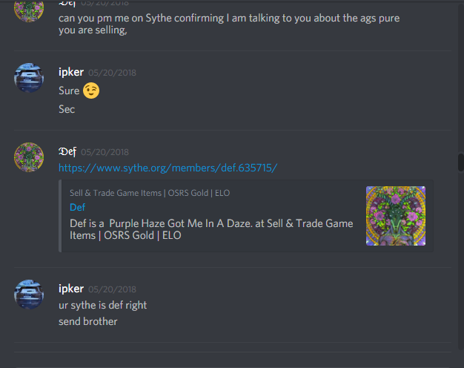This screenshot has height=368, width=464.
Task: Click Def's avatar beside the sythe link
Action: point(29,157)
